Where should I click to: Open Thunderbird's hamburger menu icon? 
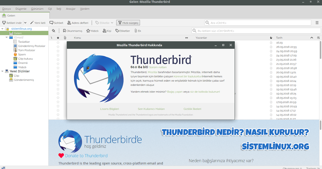(317, 23)
